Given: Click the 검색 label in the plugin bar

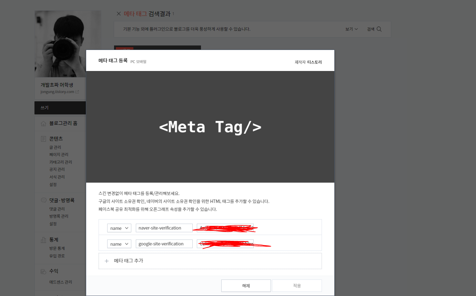Looking at the screenshot, I should [x=371, y=29].
